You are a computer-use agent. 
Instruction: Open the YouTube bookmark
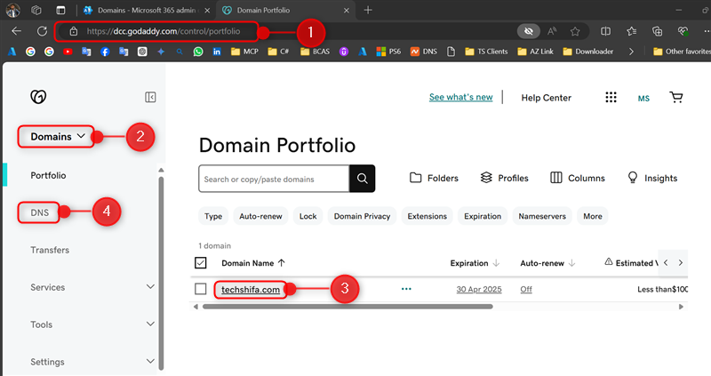[x=68, y=52]
